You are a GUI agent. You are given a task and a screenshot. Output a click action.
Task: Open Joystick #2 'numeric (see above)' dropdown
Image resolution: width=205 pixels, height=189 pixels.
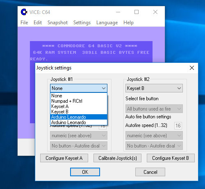154,136
